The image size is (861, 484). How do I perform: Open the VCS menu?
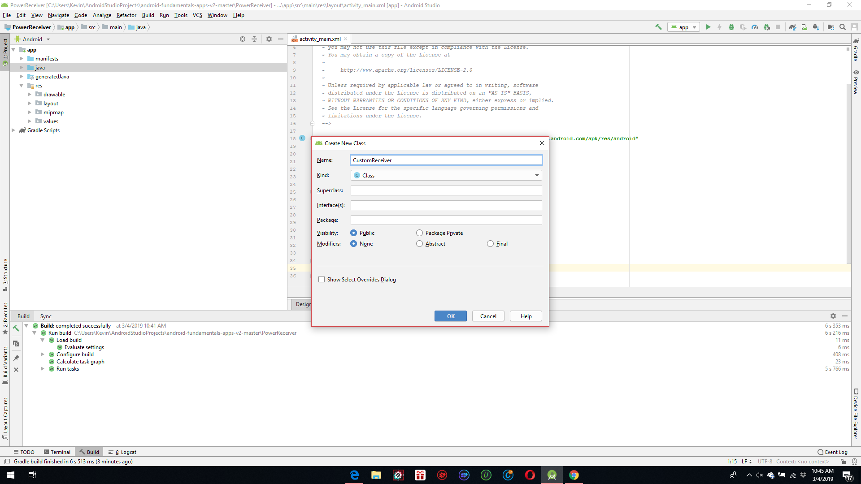(x=197, y=15)
